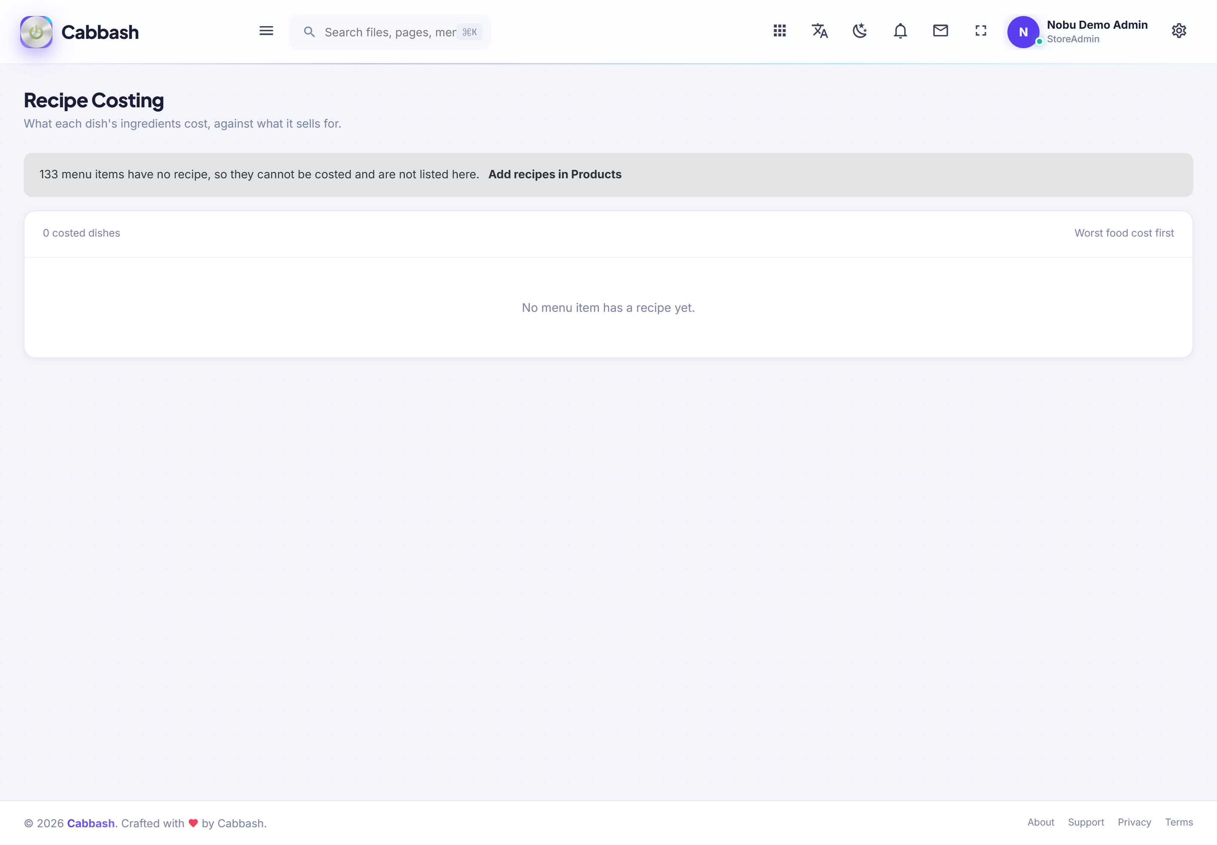Click the dish ingredients cost subtitle

pyautogui.click(x=182, y=123)
